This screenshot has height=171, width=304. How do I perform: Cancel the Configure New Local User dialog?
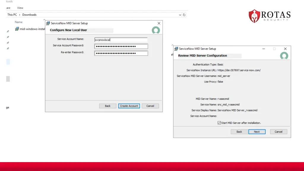point(150,106)
